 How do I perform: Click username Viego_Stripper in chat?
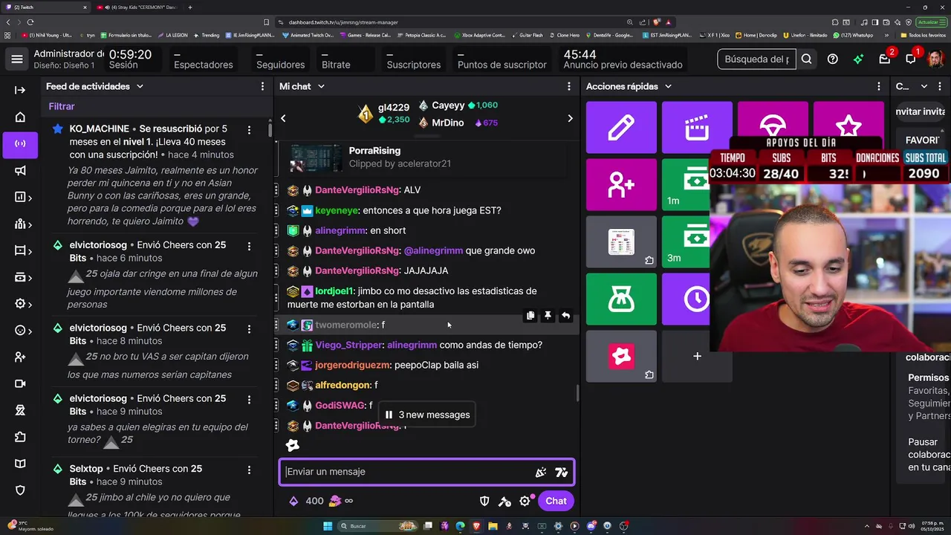click(x=348, y=345)
